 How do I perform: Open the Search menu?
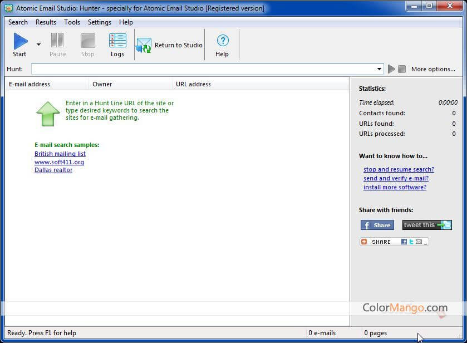18,22
